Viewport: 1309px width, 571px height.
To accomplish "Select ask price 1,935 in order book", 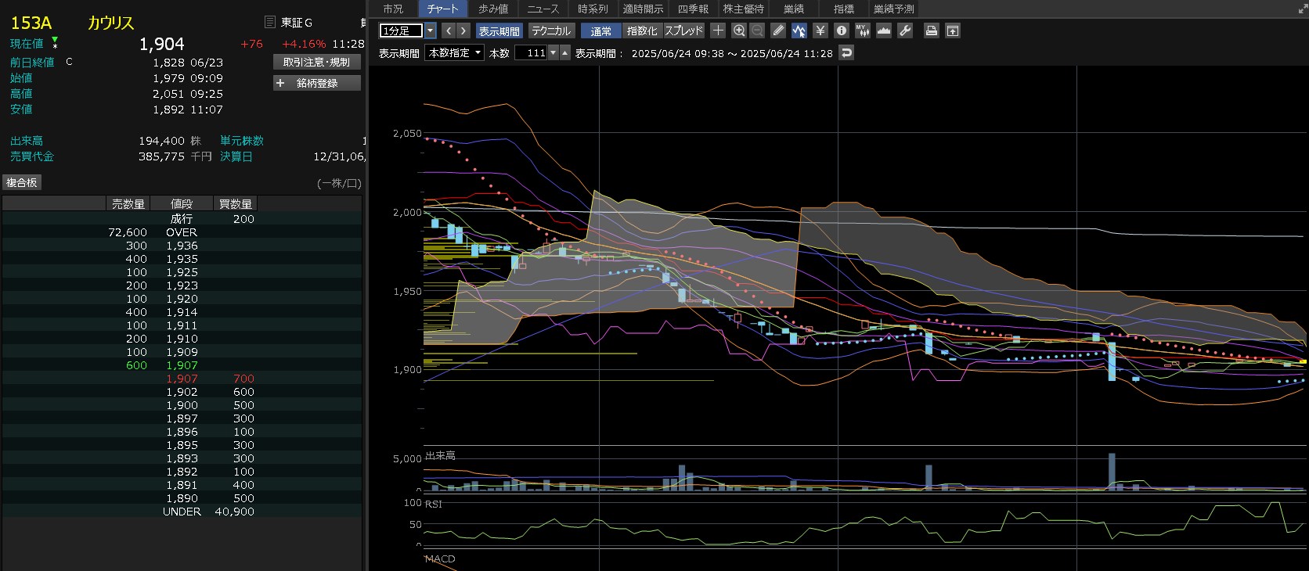I will tap(182, 259).
